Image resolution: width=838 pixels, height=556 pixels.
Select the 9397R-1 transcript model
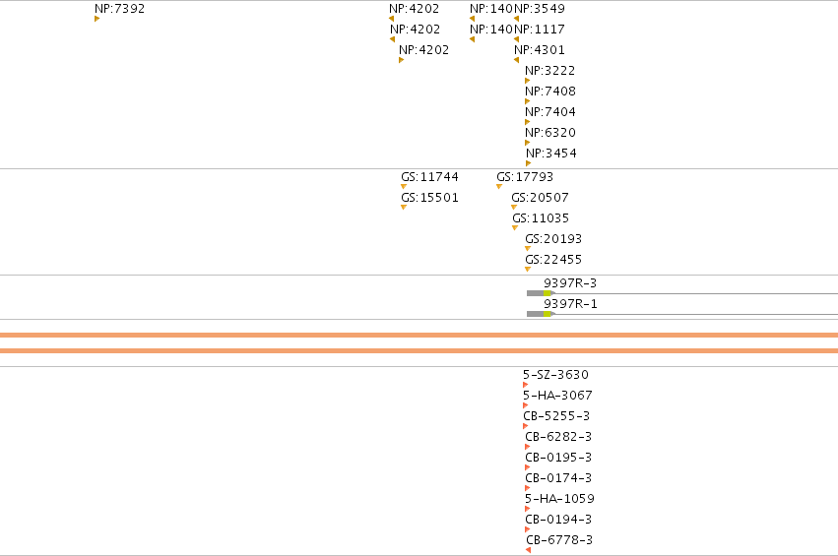coord(682,314)
